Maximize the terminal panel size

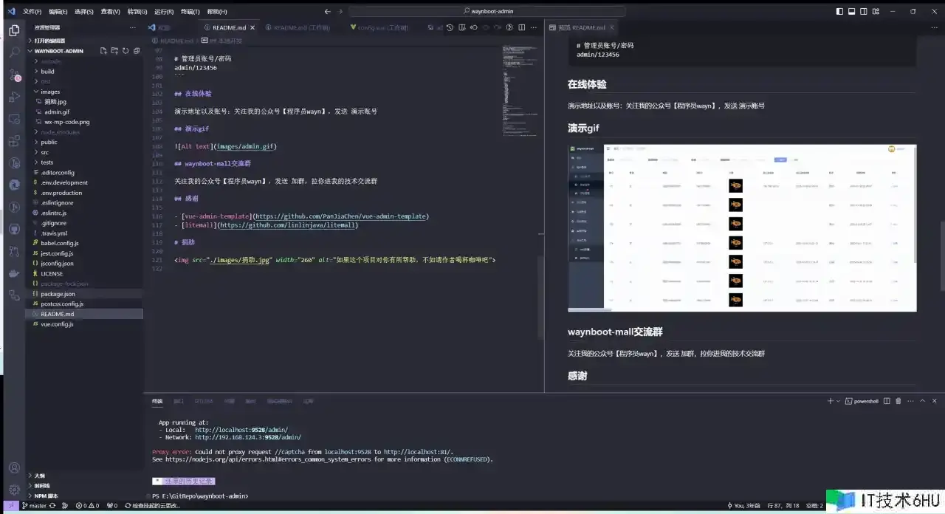pyautogui.click(x=922, y=401)
